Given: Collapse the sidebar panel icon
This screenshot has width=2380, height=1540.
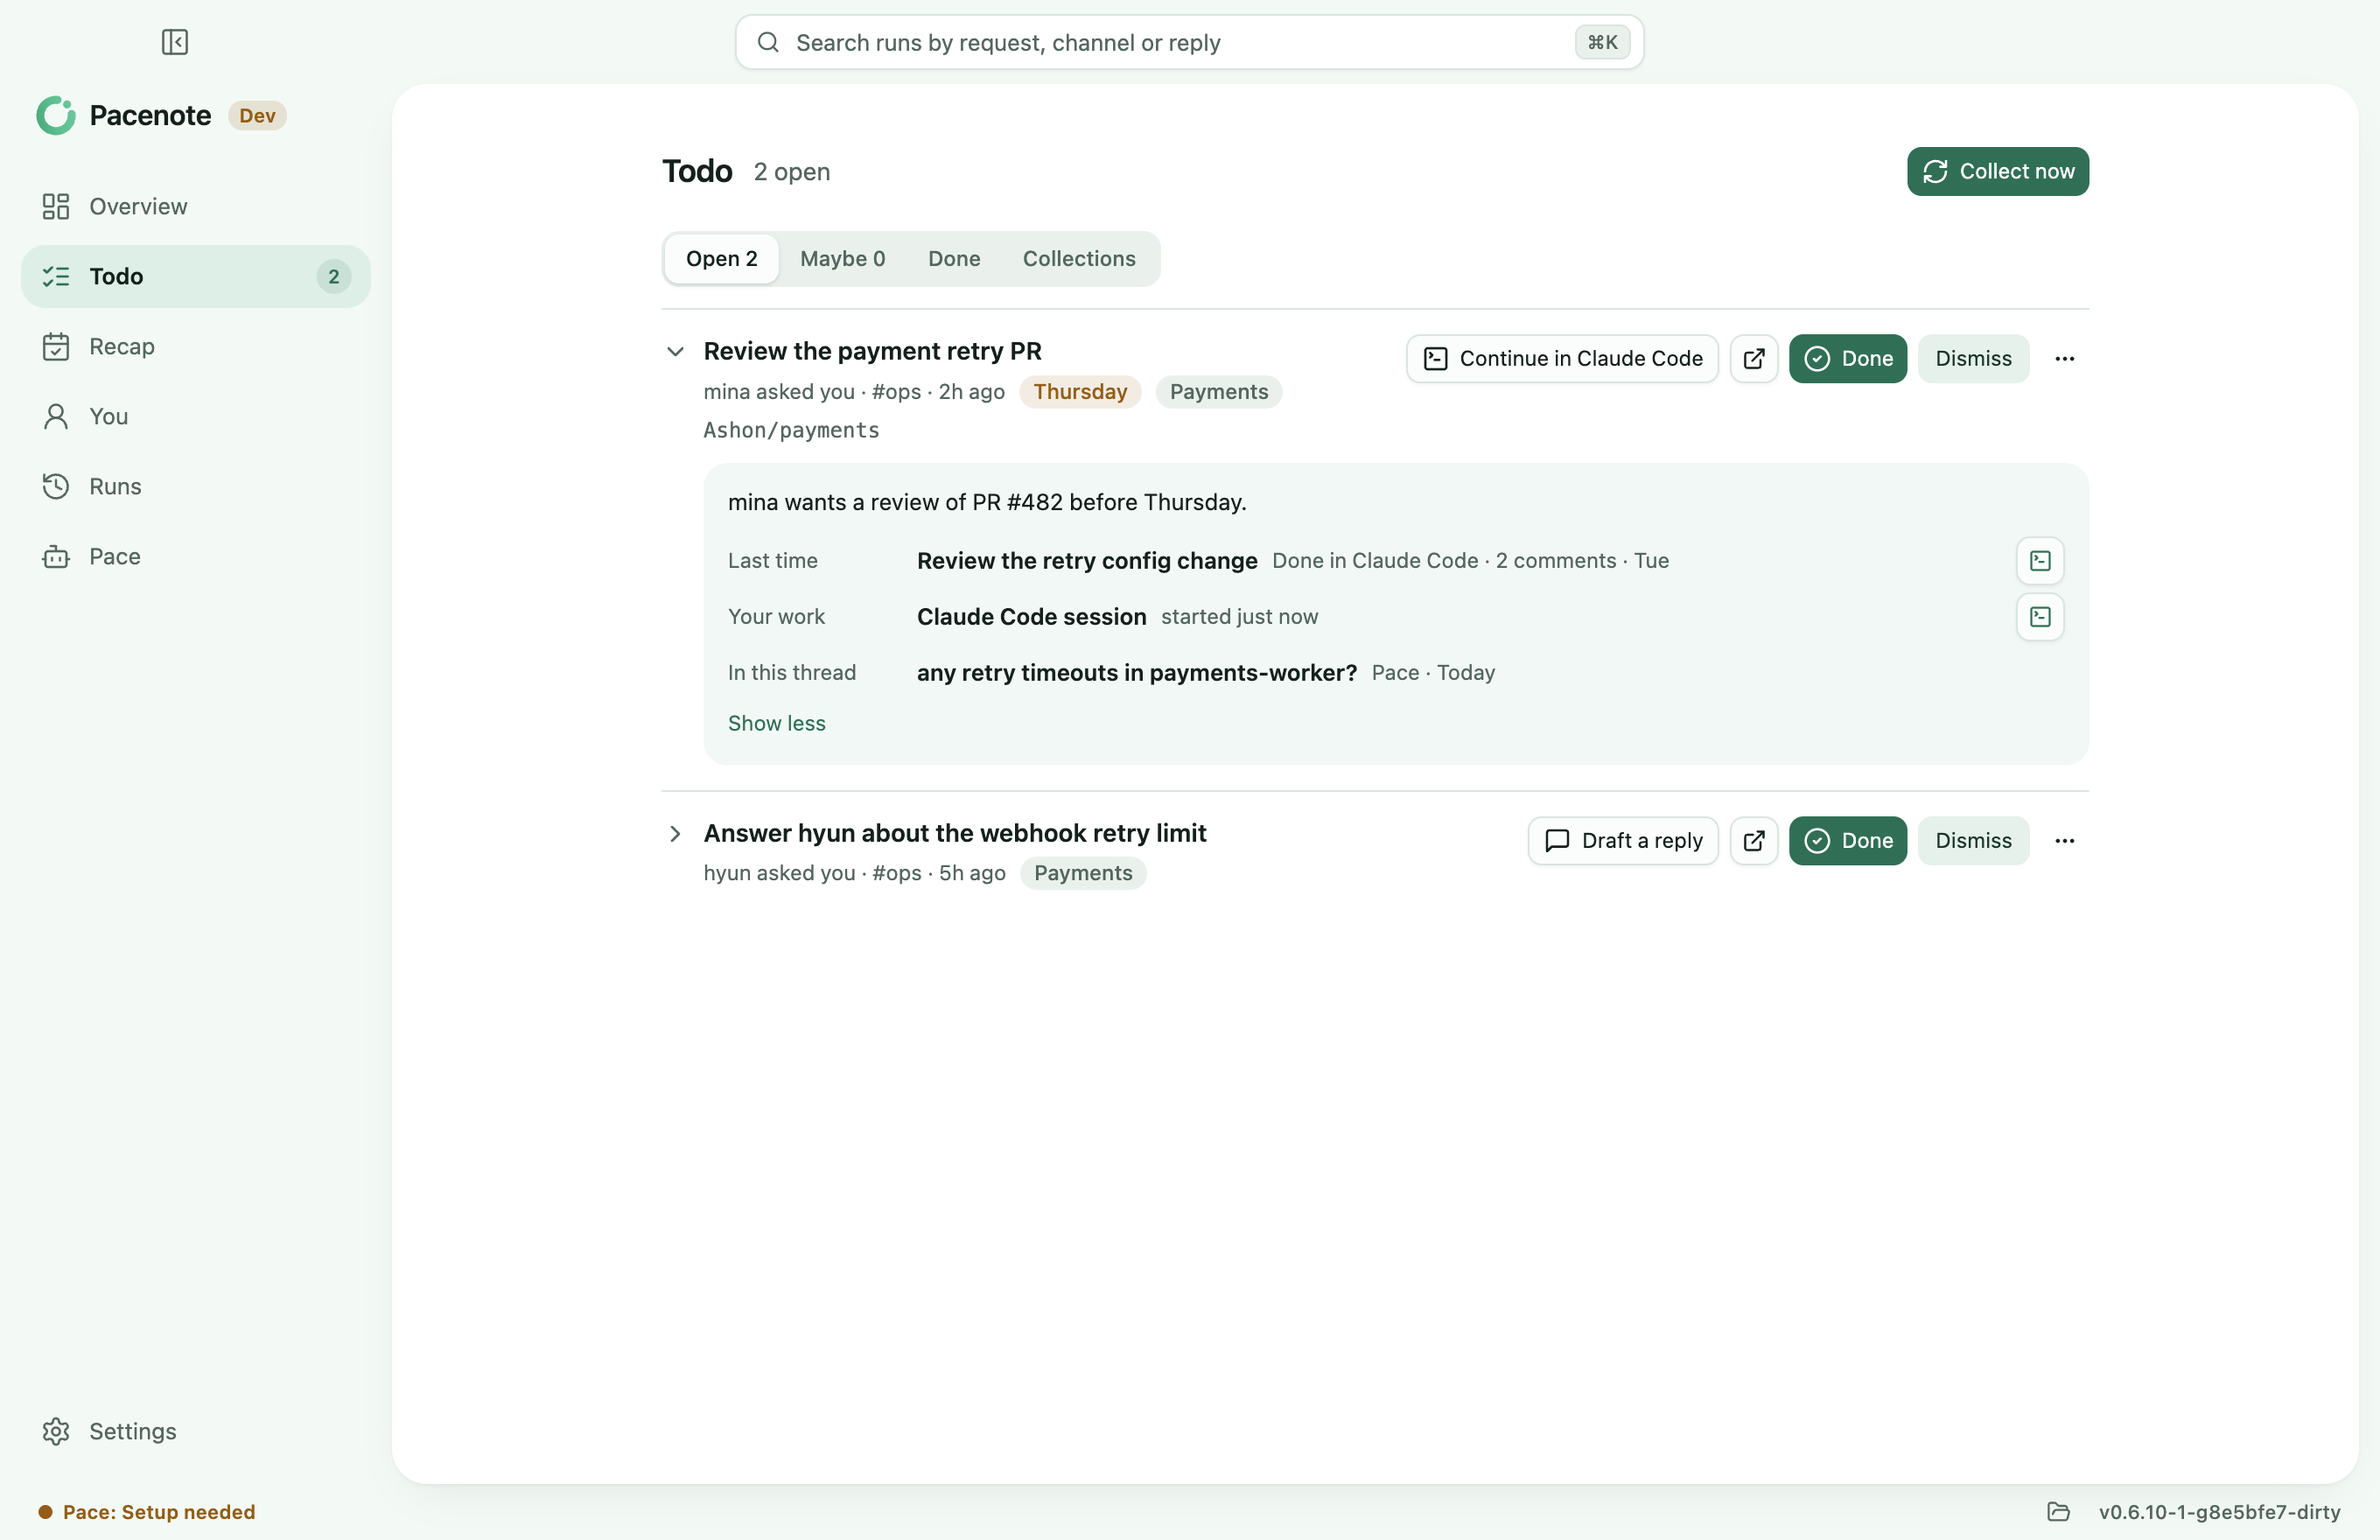Looking at the screenshot, I should [x=175, y=42].
